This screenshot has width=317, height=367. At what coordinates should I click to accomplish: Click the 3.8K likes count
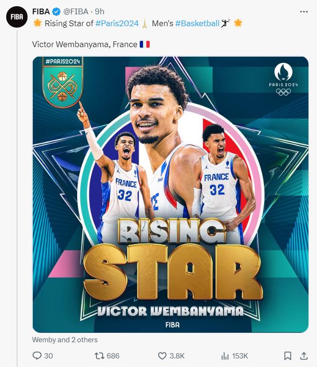point(177,356)
